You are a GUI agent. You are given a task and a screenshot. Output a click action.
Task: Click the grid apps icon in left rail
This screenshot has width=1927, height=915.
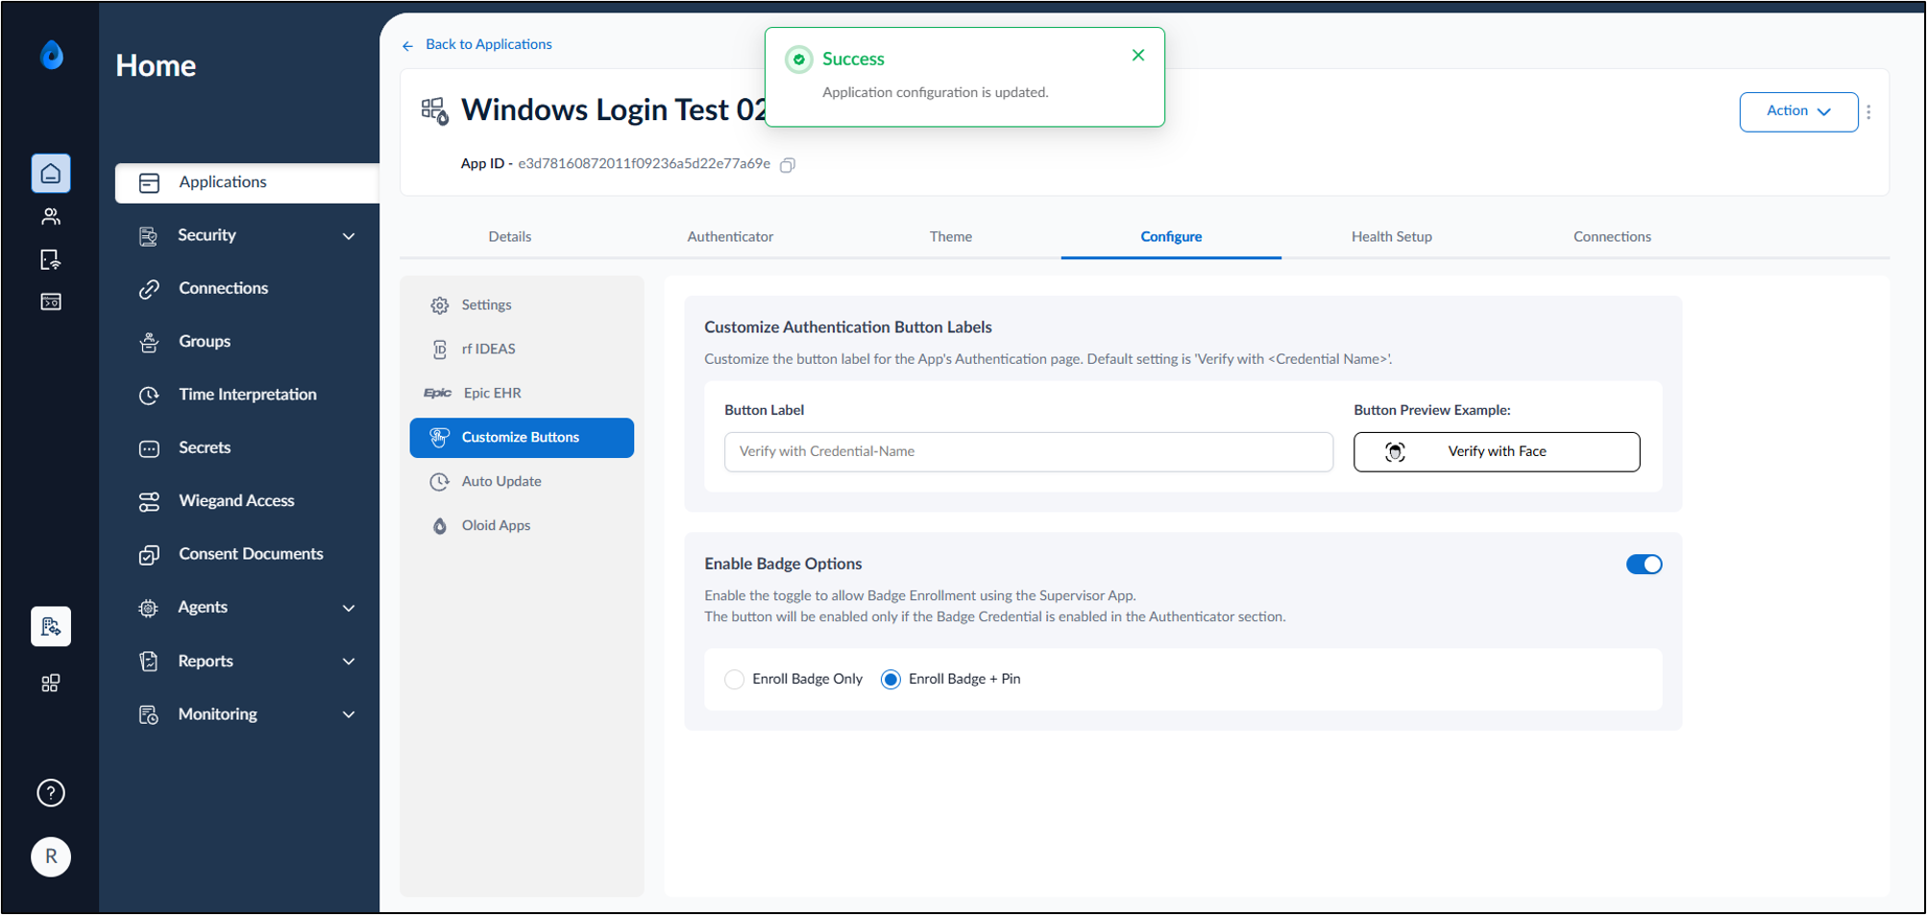(51, 683)
